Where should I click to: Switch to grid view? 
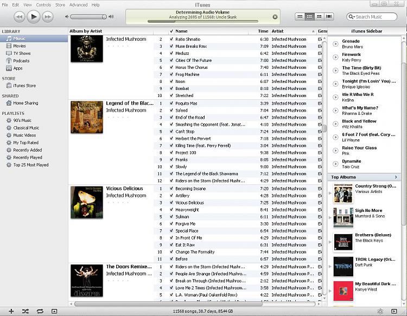pyautogui.click(x=319, y=17)
